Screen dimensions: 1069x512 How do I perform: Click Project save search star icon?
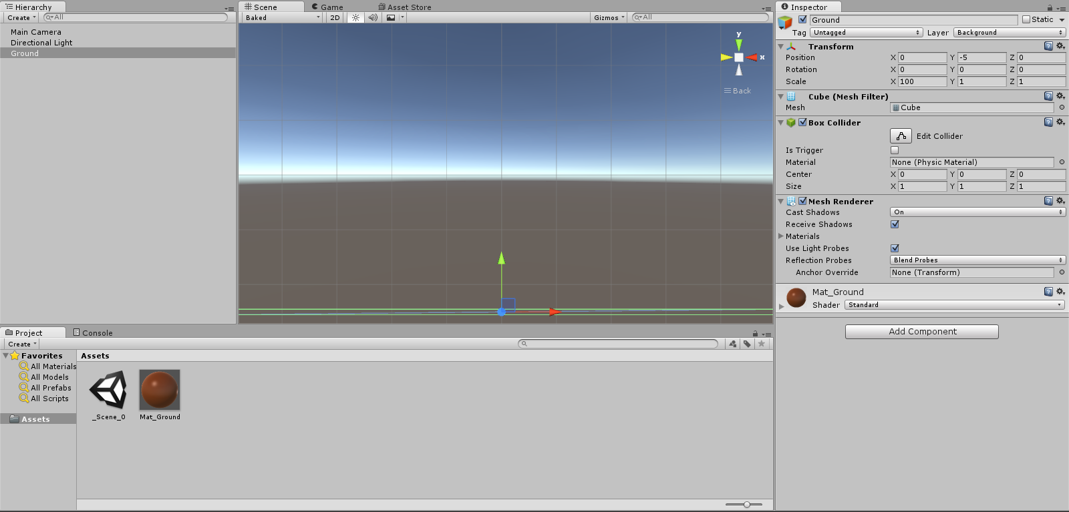(x=761, y=344)
